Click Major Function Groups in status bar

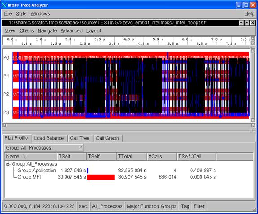tap(152, 206)
